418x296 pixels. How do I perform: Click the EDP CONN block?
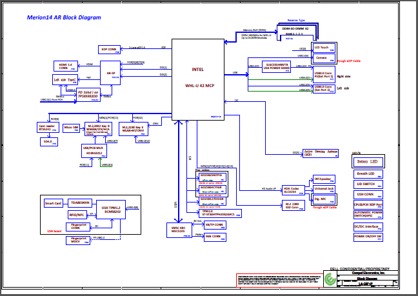pyautogui.click(x=109, y=49)
